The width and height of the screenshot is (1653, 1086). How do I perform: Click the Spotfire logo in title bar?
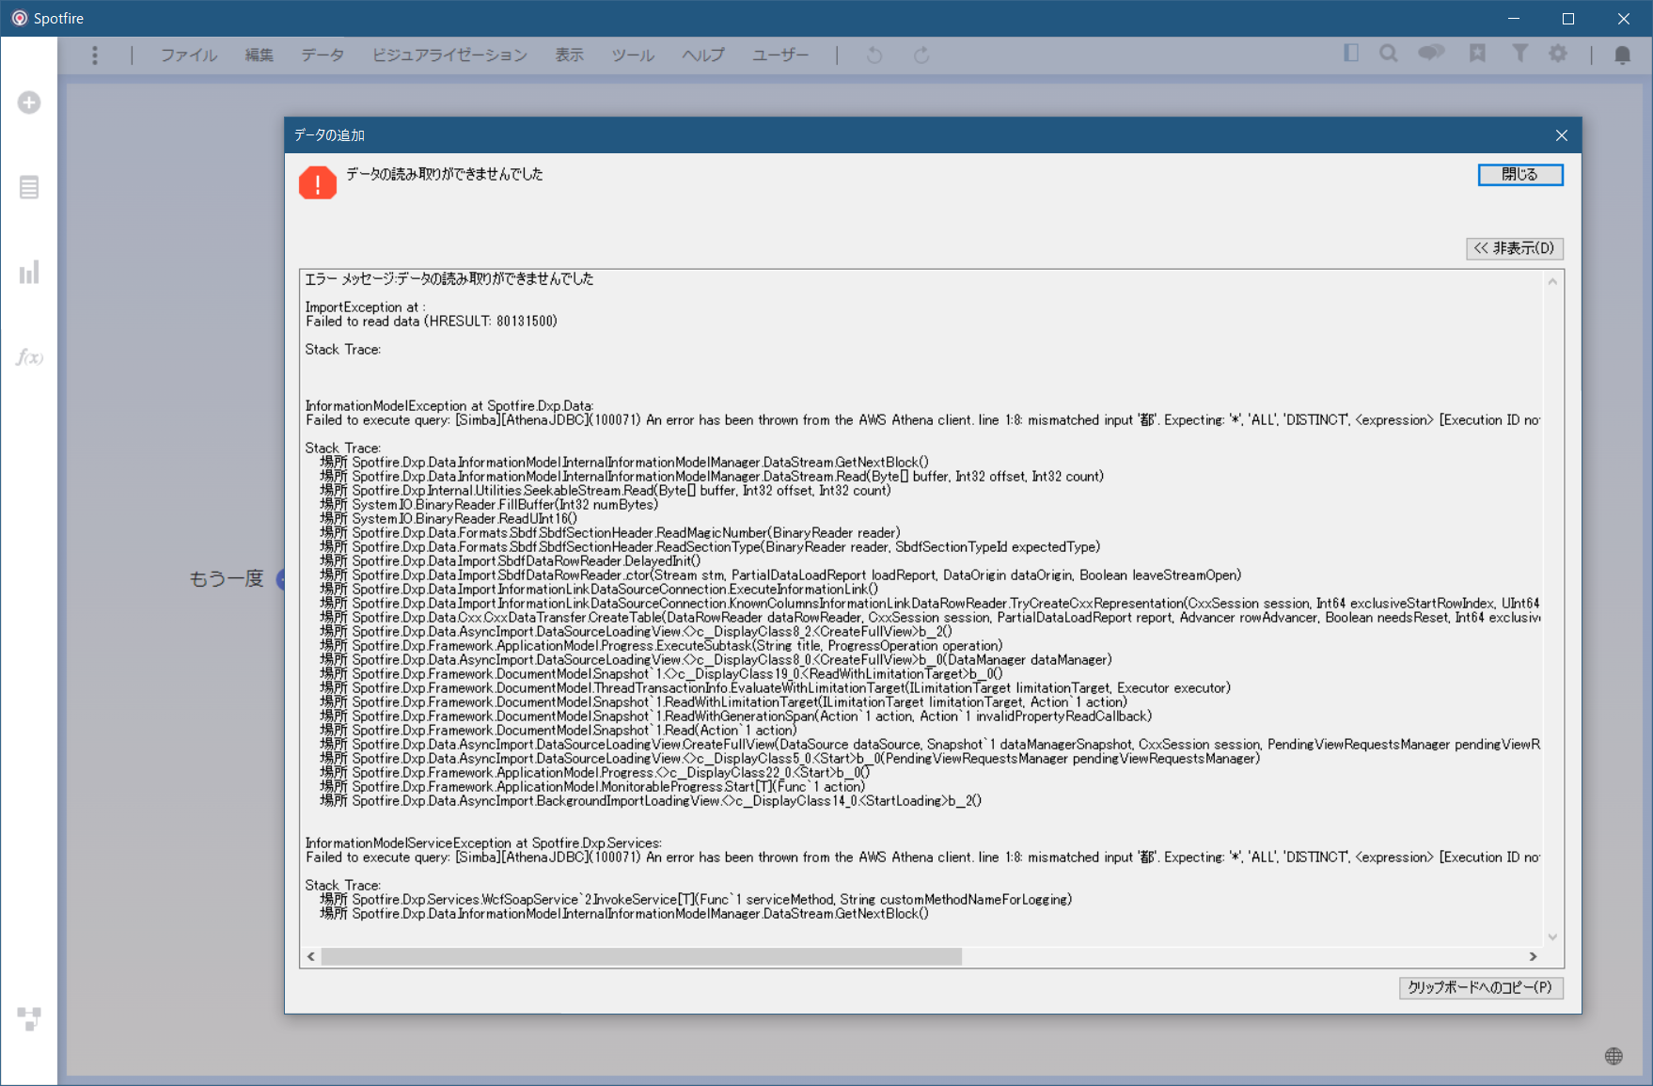(19, 18)
